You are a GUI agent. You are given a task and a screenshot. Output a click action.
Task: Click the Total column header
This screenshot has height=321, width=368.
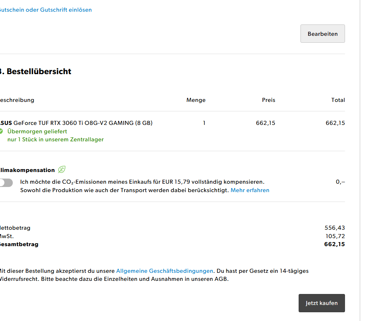[338, 100]
